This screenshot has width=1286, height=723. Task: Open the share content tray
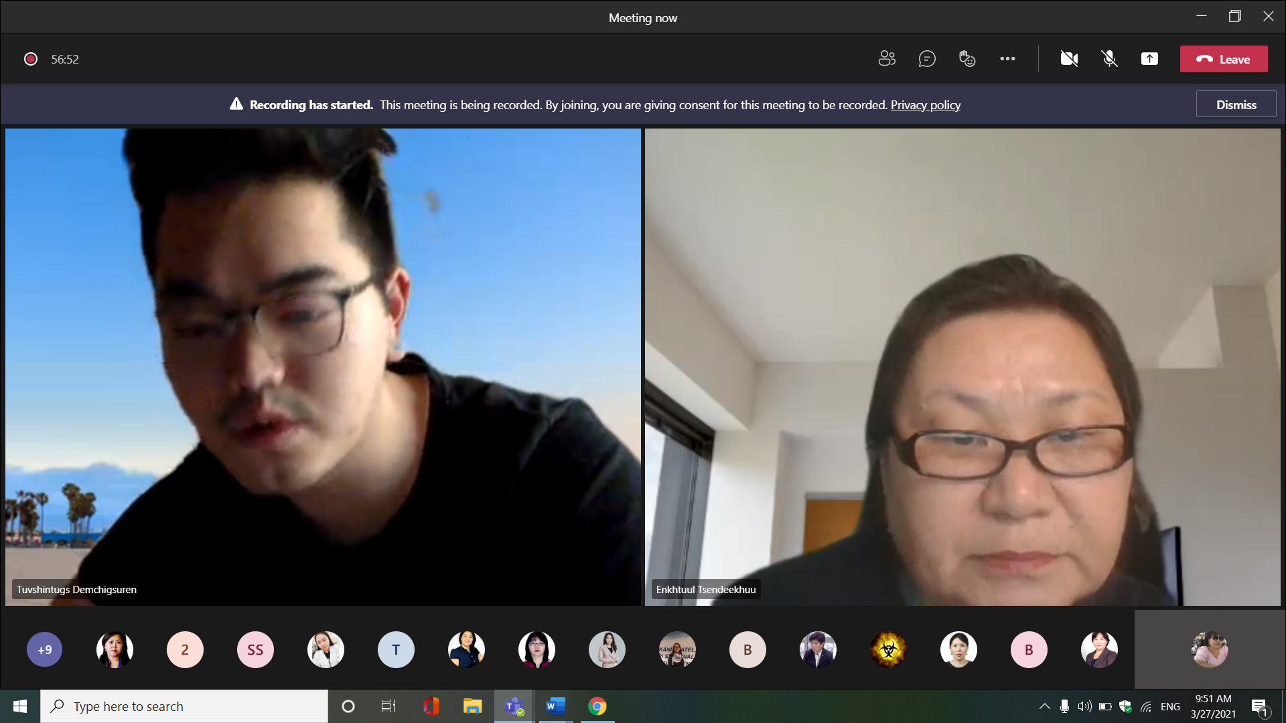(1149, 59)
